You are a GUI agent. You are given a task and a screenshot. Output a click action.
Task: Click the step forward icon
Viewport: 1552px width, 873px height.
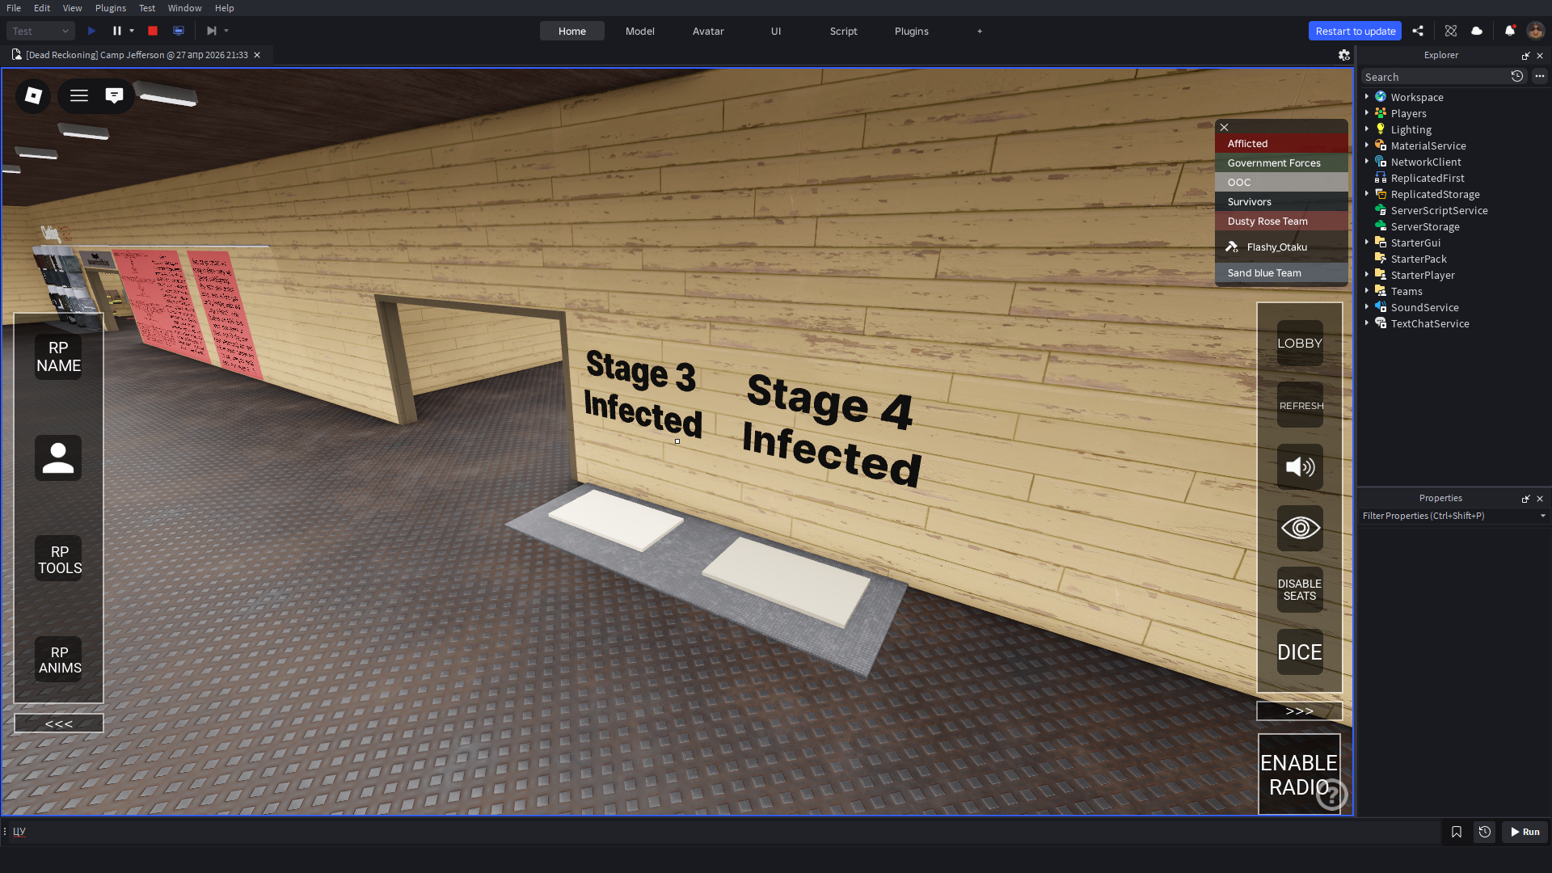pos(212,31)
